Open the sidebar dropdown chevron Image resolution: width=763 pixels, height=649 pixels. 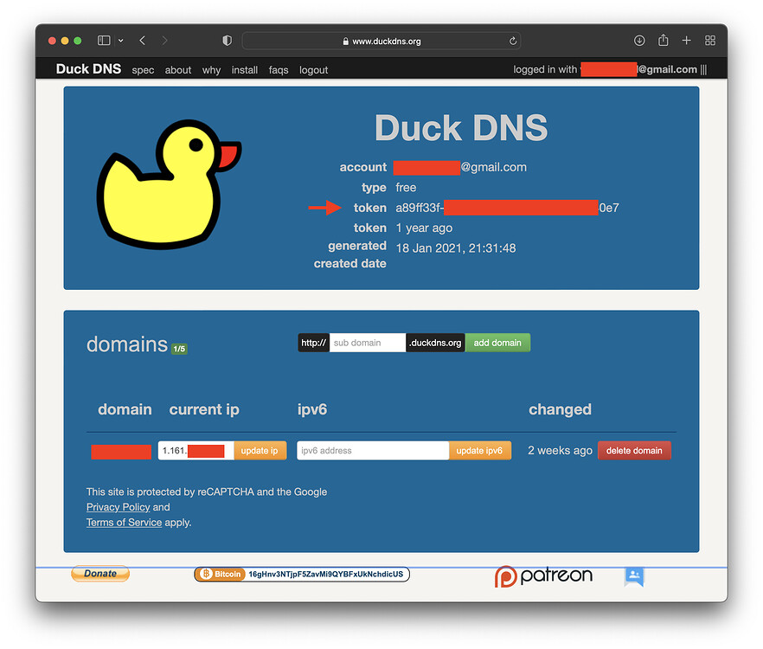tap(121, 41)
